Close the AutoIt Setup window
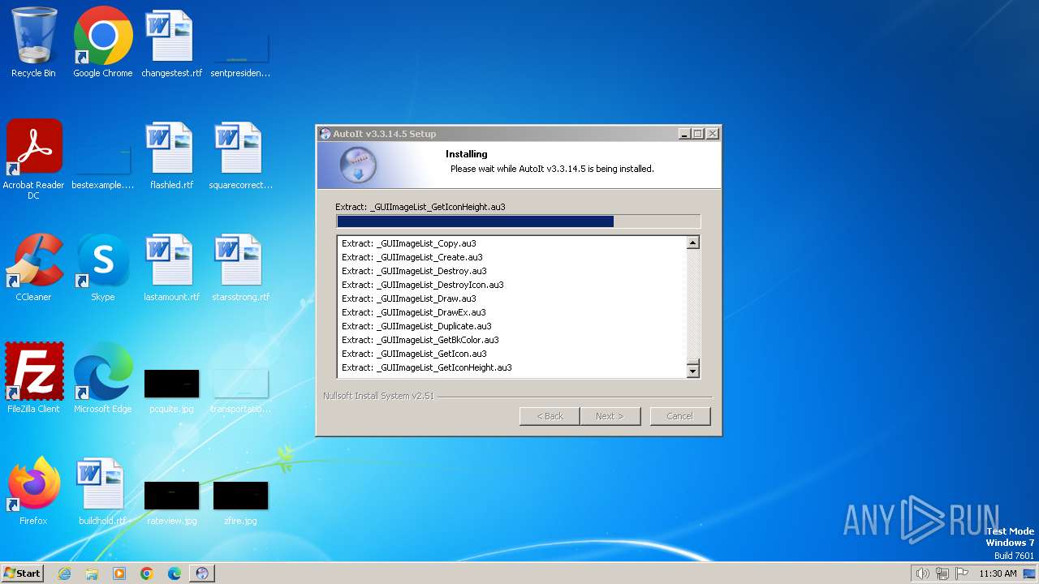This screenshot has width=1039, height=584. [x=713, y=134]
